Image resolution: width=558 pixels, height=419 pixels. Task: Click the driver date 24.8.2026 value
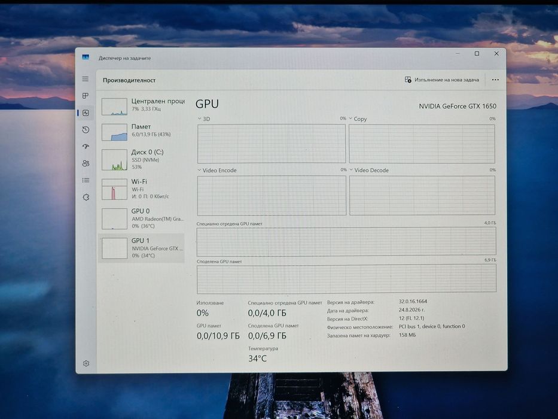pos(411,310)
